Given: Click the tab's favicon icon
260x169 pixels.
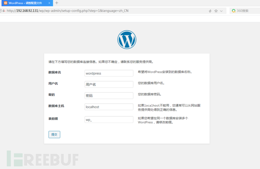Looking at the screenshot, I should 6,3.
